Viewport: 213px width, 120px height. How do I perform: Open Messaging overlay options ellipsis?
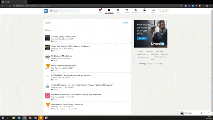click(x=205, y=113)
